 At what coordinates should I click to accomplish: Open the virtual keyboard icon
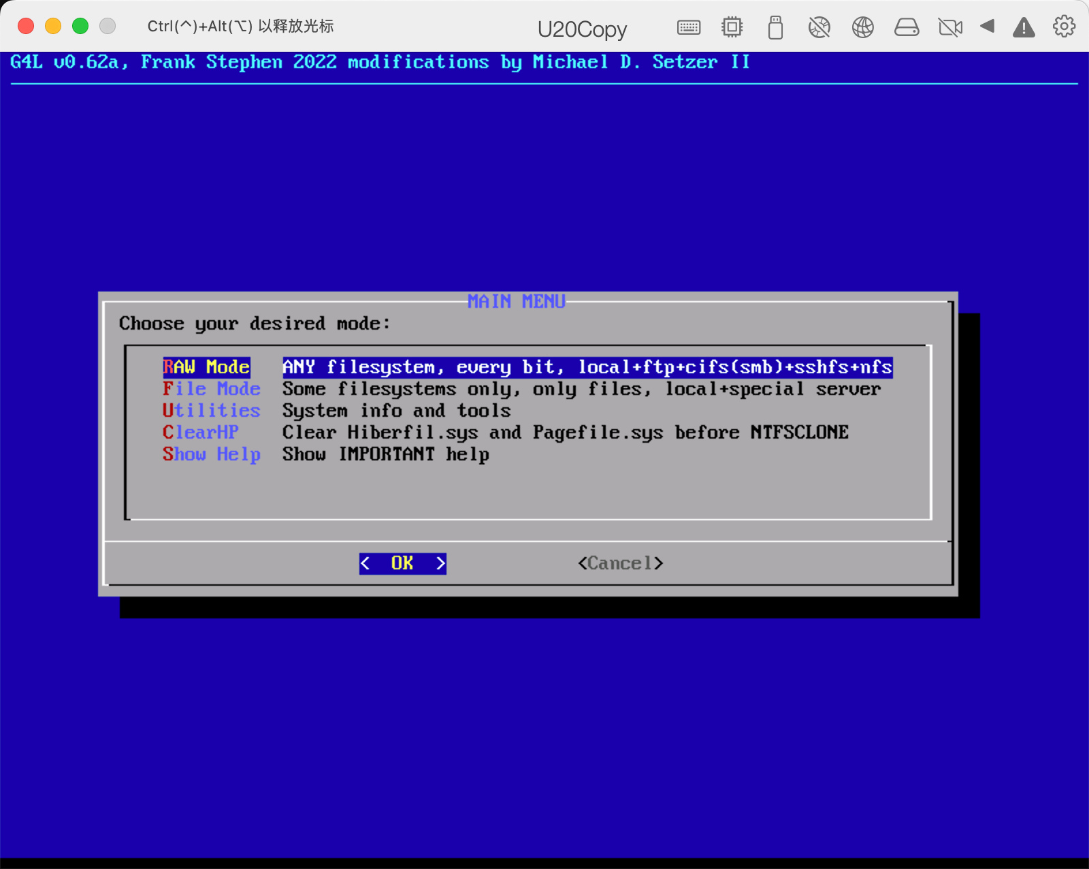[689, 27]
